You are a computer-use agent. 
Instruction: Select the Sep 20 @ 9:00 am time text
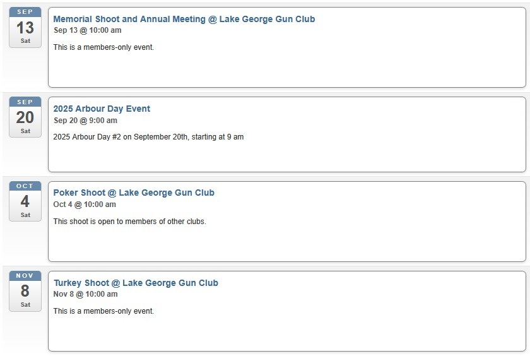tap(86, 121)
